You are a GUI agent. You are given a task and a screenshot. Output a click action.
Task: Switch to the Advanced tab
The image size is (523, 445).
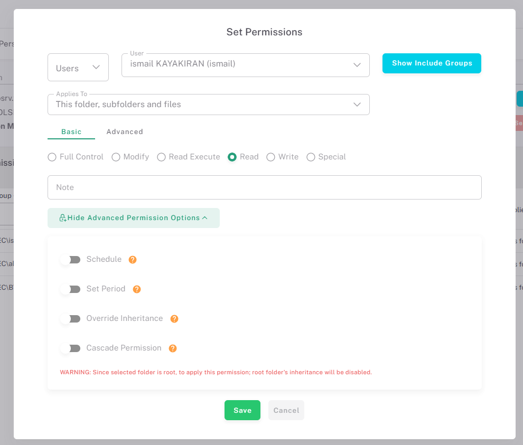coord(125,132)
